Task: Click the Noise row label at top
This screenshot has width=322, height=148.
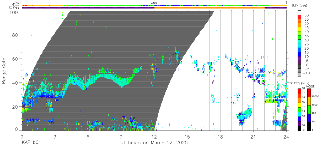Action: point(16,5)
